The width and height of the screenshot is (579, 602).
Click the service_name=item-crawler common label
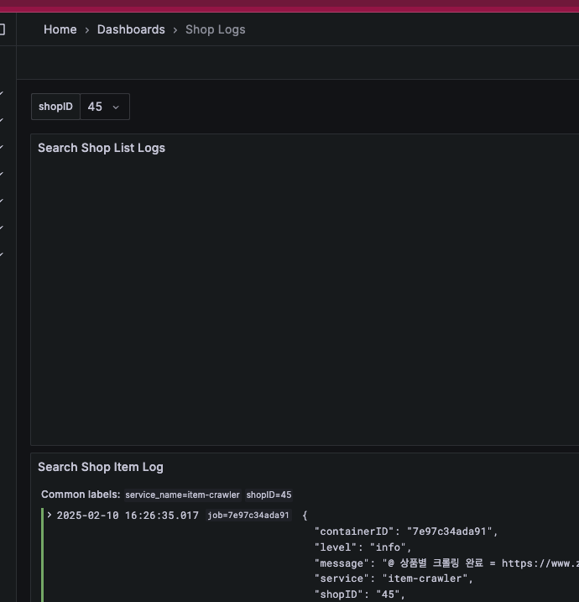(182, 495)
